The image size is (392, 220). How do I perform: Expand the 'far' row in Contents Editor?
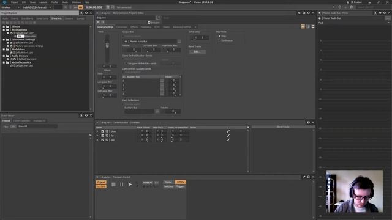pos(97,136)
